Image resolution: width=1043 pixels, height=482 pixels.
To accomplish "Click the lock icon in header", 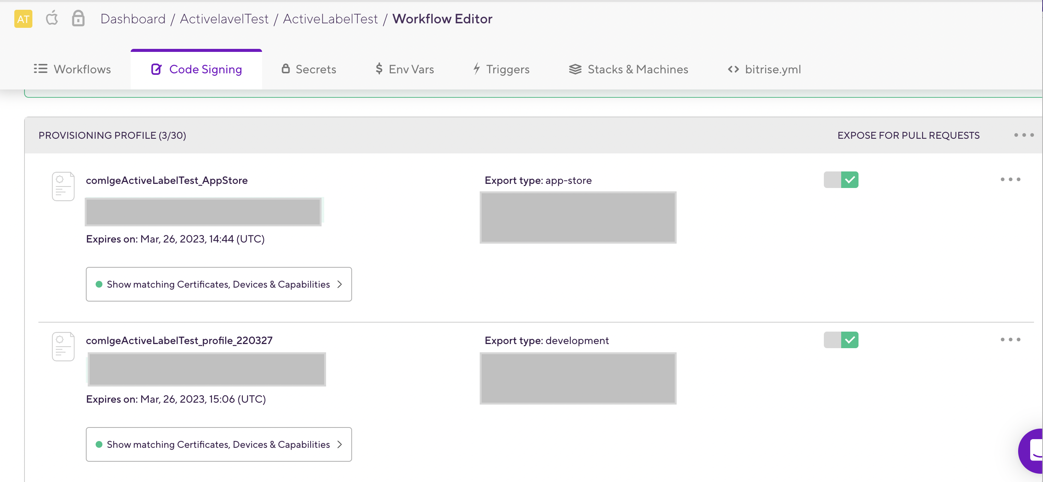I will pos(78,18).
